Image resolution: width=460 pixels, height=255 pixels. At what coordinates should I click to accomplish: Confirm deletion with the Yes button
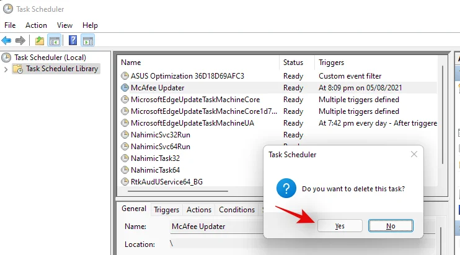[340, 226]
